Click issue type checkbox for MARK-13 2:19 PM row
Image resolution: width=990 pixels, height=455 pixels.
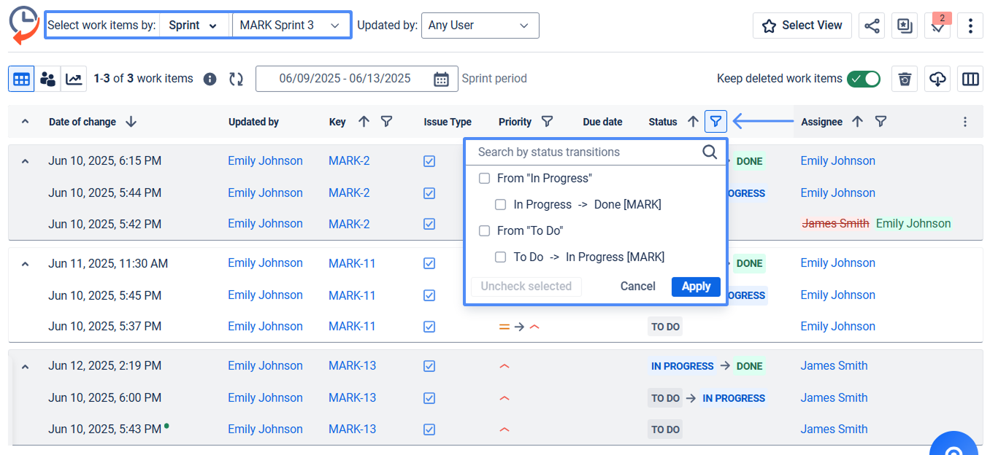click(429, 366)
